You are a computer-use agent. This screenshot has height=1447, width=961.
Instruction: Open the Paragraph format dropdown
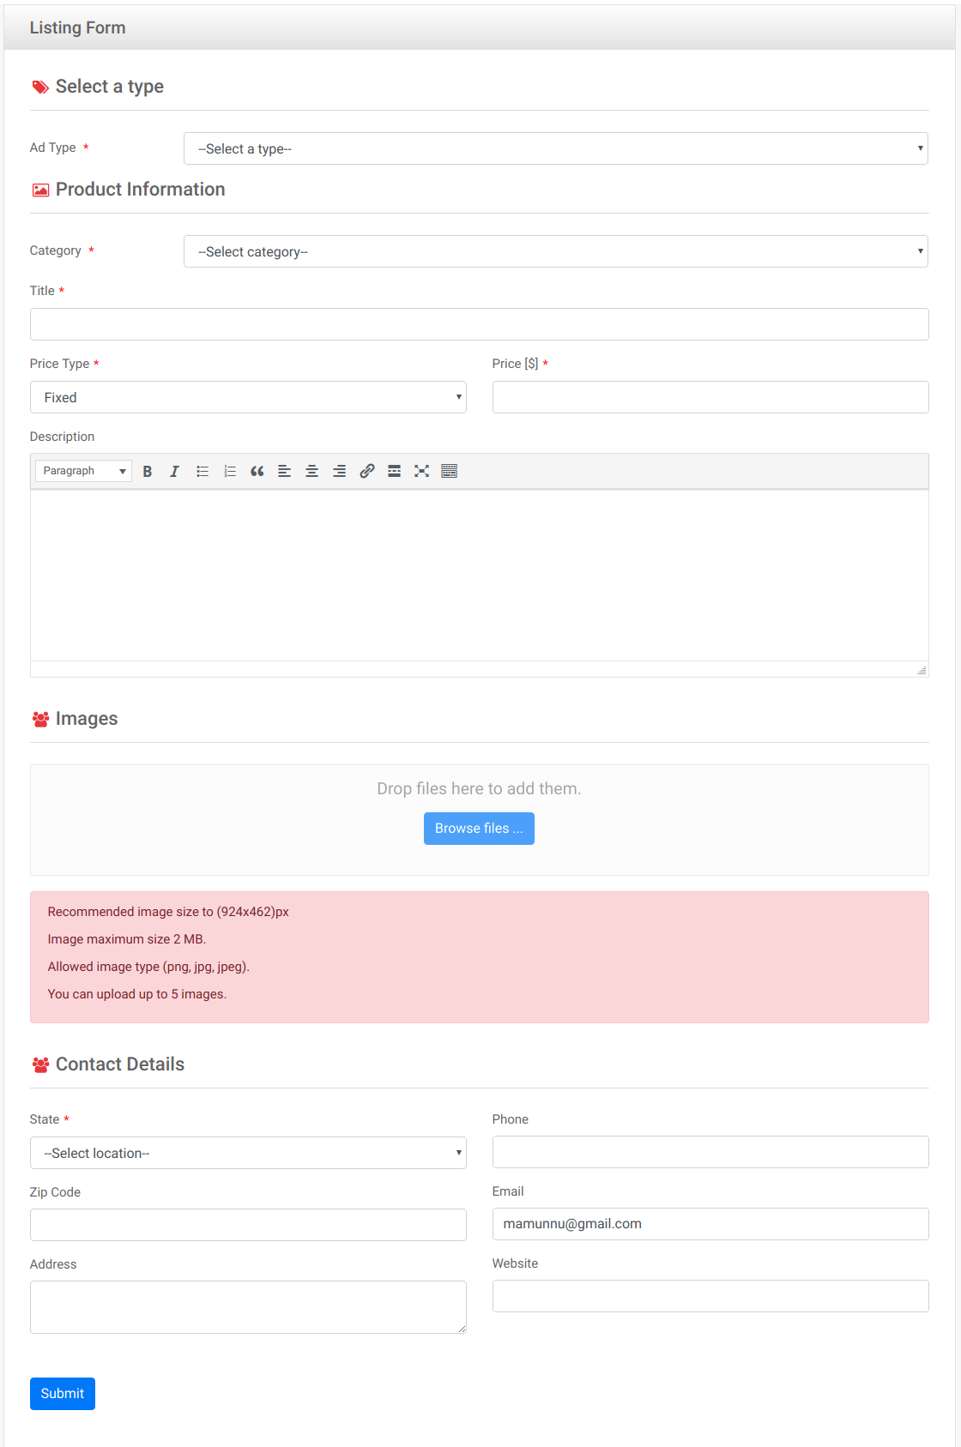pyautogui.click(x=84, y=471)
